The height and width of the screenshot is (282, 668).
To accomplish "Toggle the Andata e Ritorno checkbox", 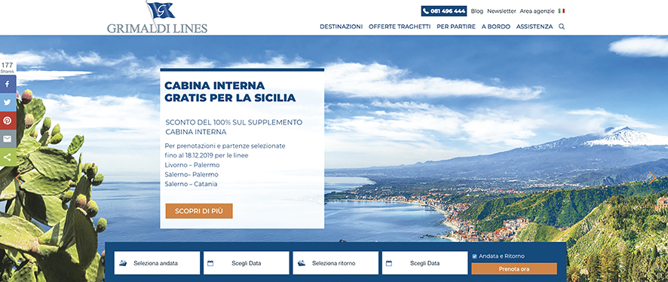I will click(x=474, y=256).
